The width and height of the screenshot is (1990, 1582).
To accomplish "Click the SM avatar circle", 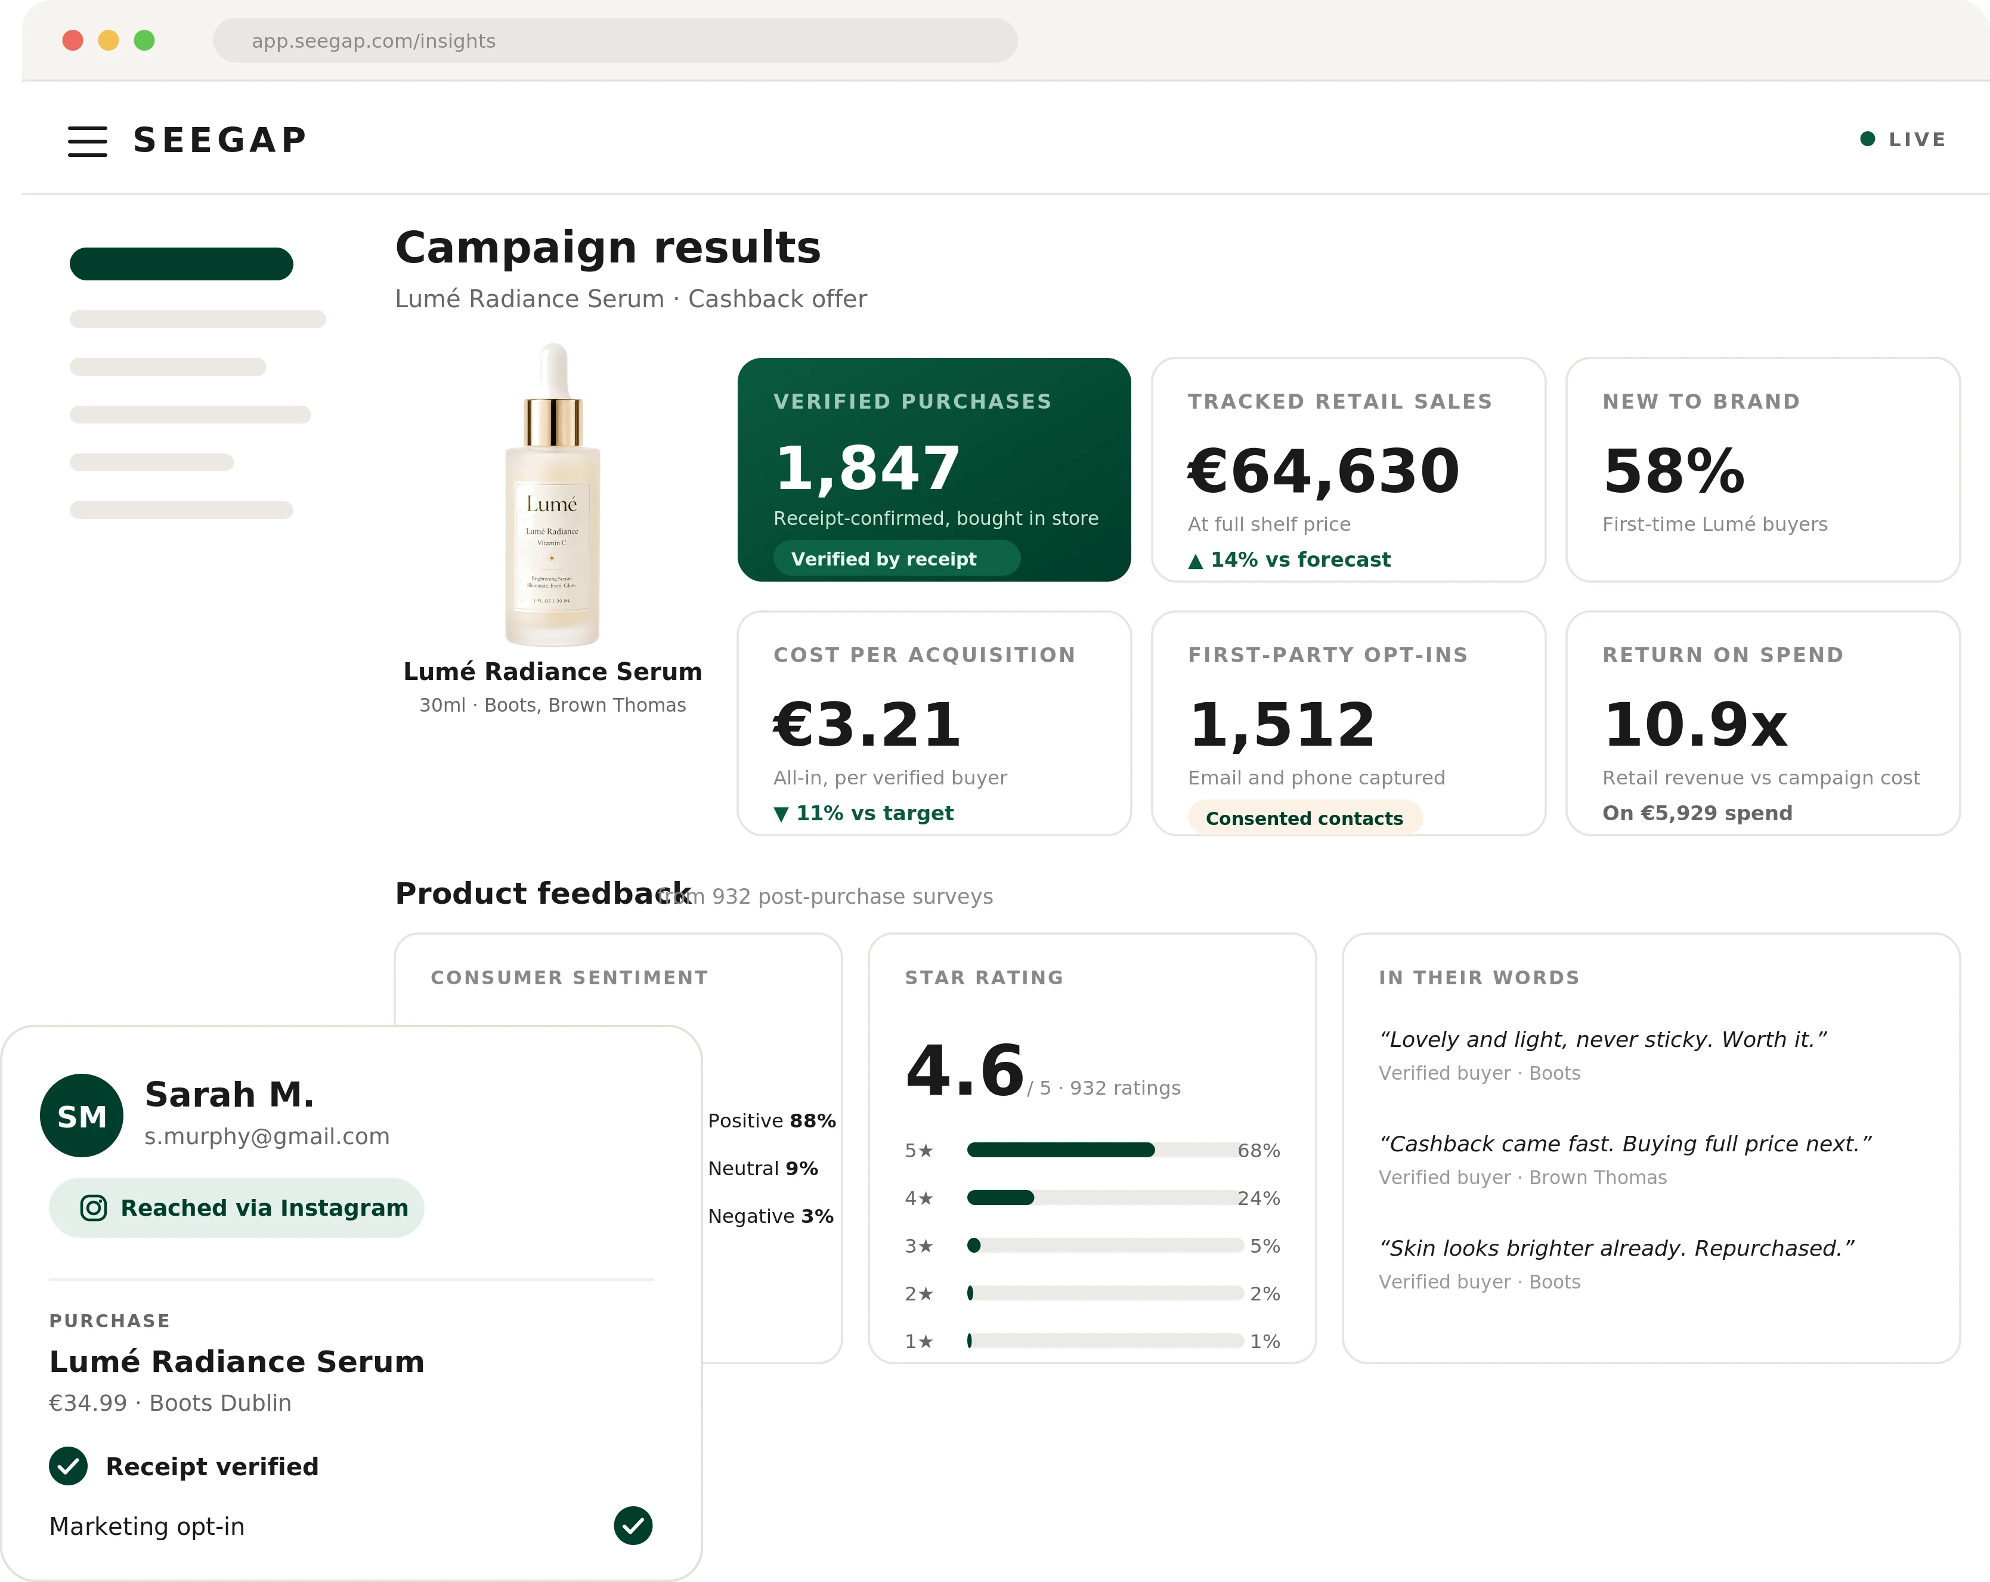I will 81,1116.
